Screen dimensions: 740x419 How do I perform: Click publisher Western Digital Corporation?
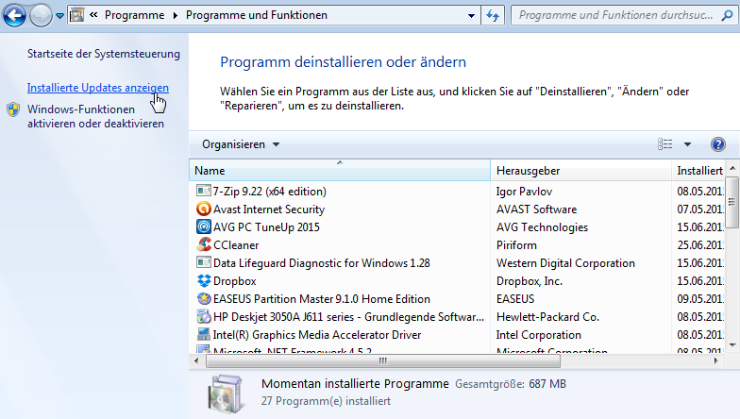(565, 263)
